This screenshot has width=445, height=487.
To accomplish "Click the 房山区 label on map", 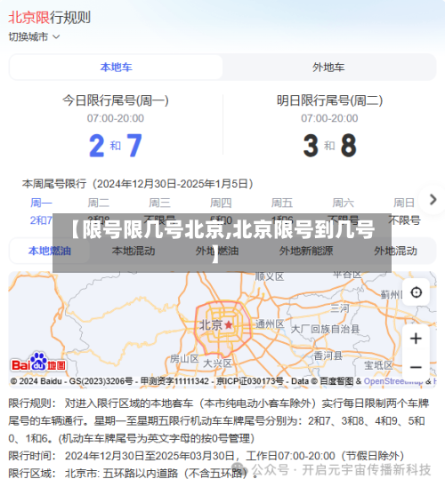I will tap(184, 359).
